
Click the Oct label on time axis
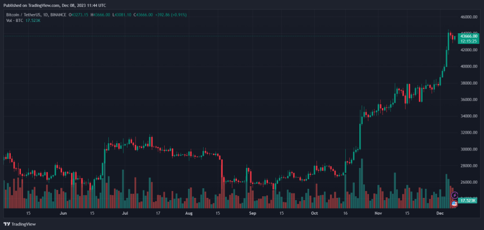(314, 214)
